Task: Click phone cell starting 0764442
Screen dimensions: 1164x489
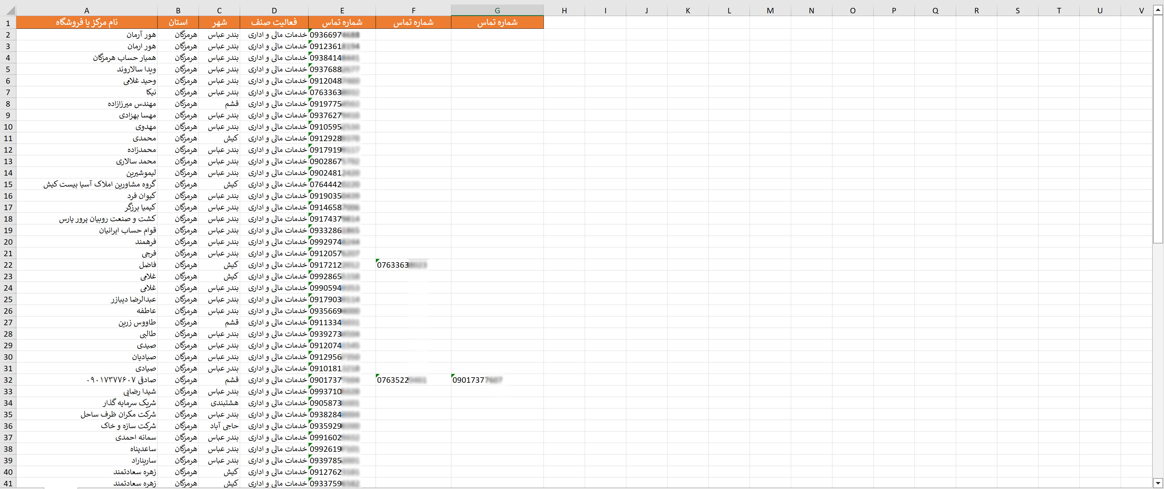Action: click(342, 184)
